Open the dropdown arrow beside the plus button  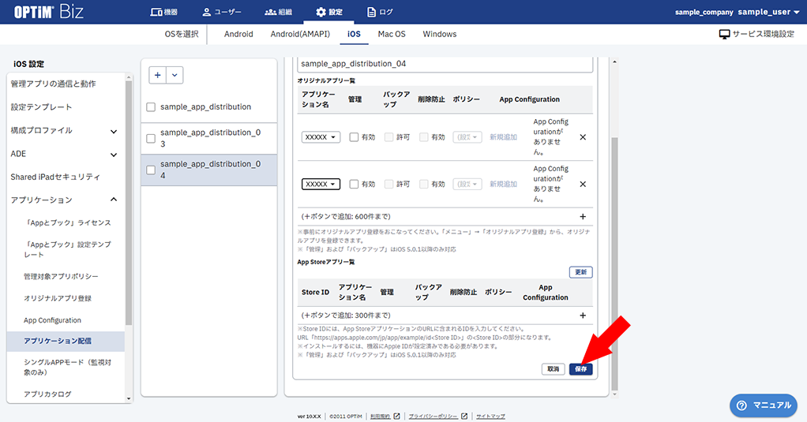coord(175,75)
